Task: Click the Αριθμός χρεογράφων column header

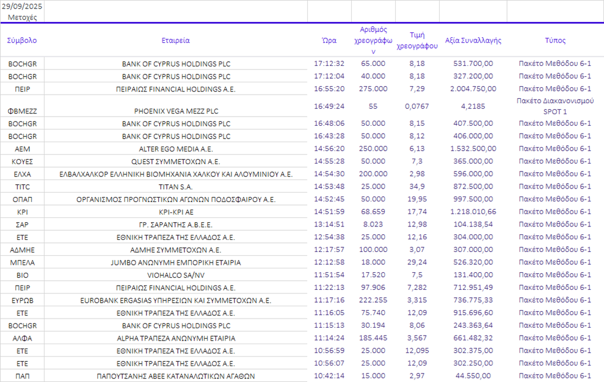Action: coord(373,40)
